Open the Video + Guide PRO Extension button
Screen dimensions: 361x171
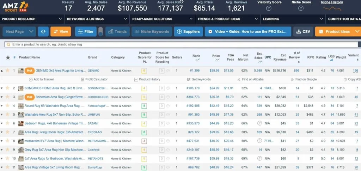(x=248, y=31)
